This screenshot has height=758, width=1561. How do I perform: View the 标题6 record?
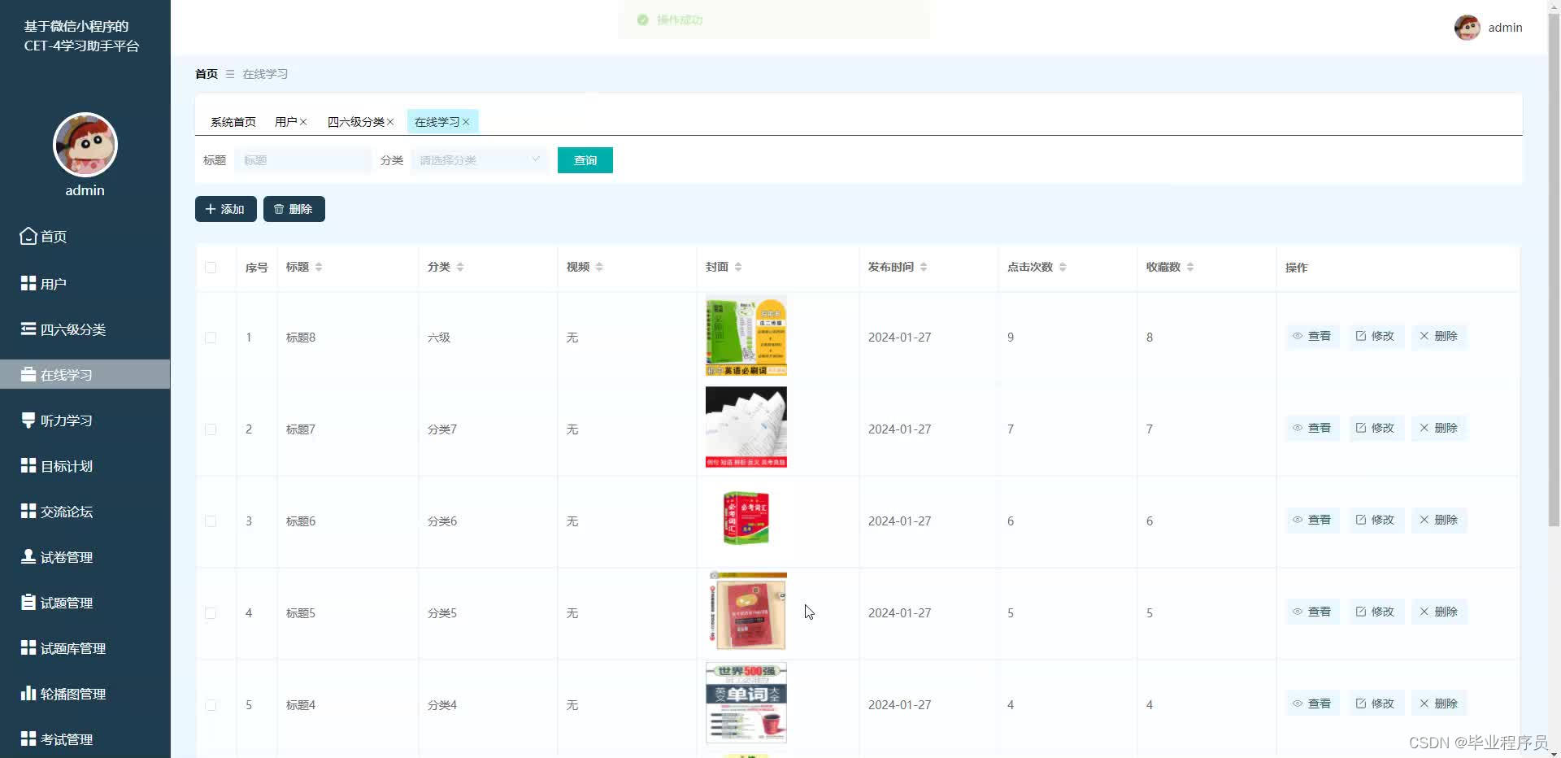[x=1312, y=520]
